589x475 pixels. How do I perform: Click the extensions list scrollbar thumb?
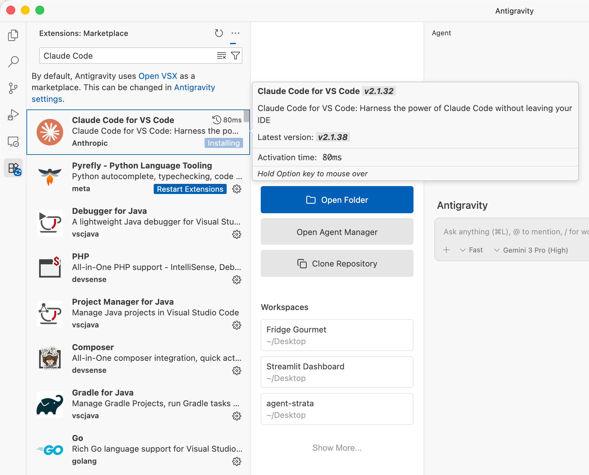247,116
